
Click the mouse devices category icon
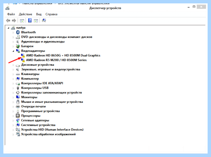pos(18,102)
